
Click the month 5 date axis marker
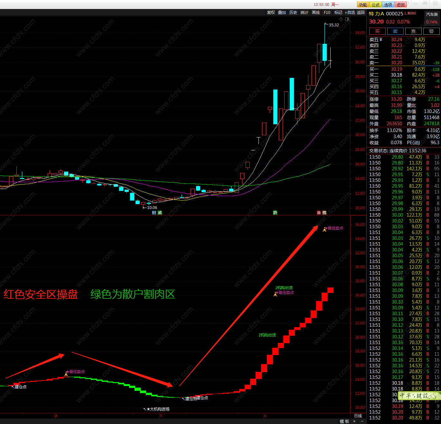[161, 416]
